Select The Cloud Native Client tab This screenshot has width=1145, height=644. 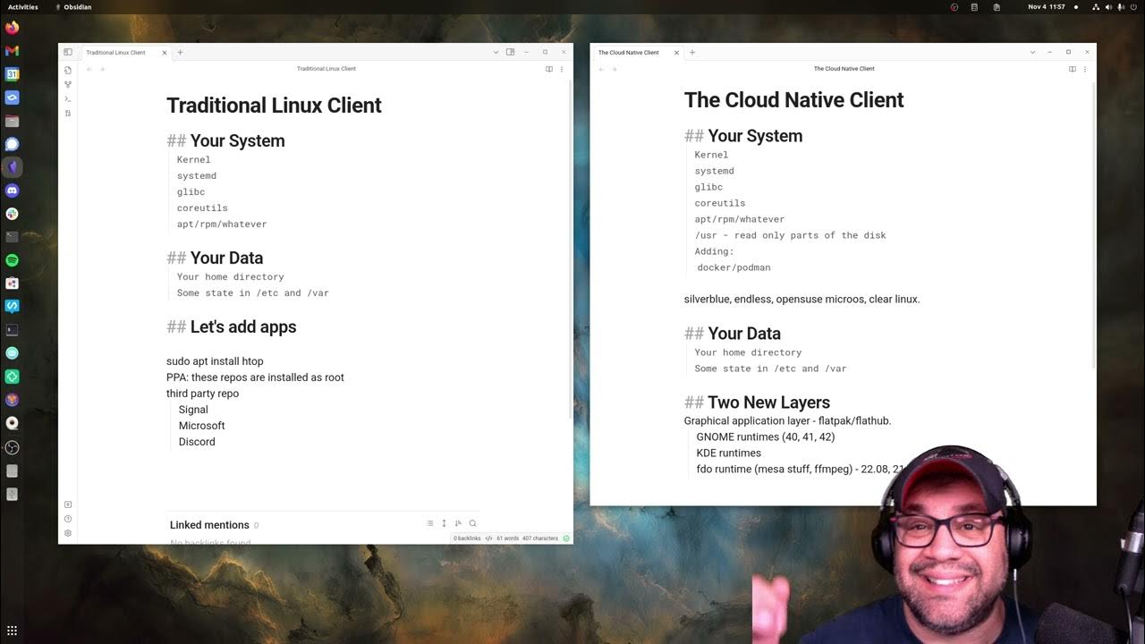[x=629, y=53]
